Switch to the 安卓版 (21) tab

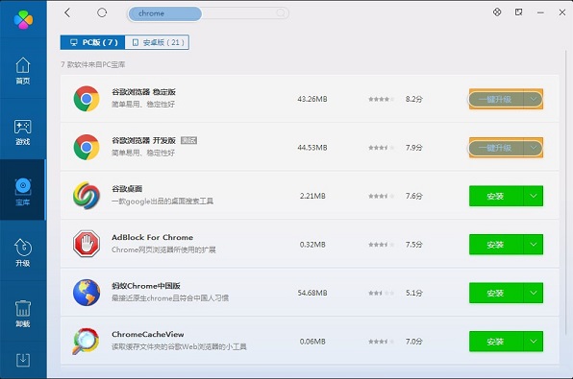pos(157,42)
